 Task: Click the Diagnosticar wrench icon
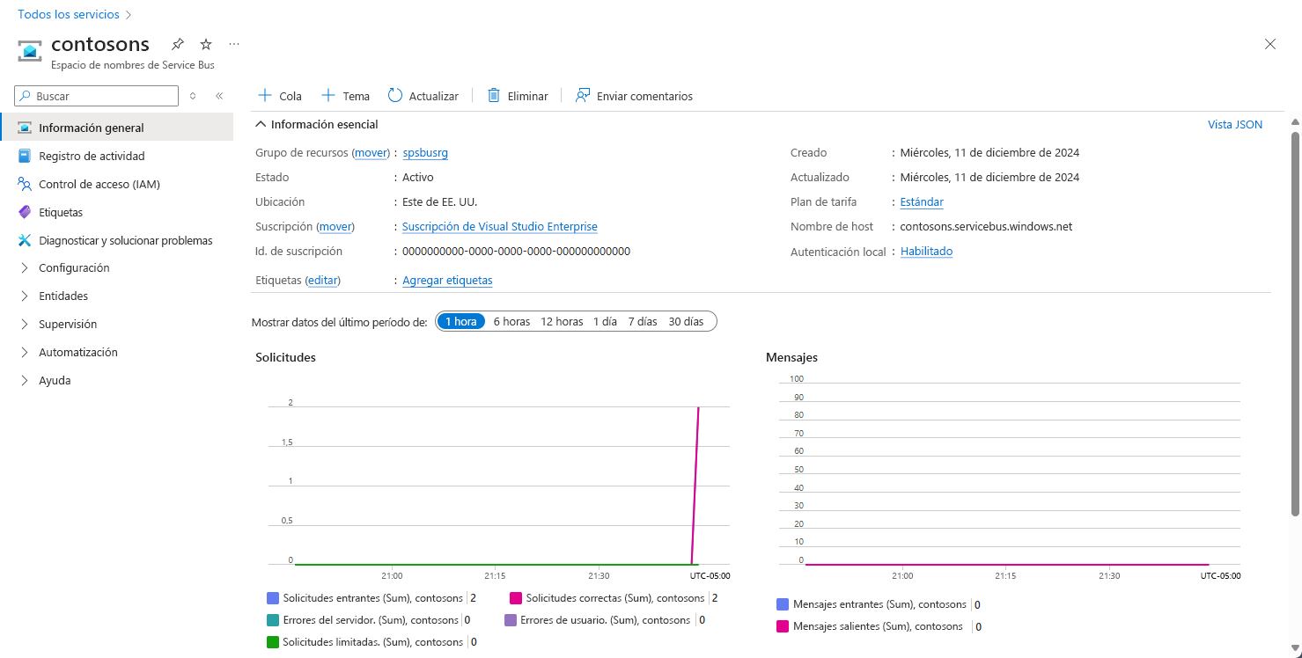pyautogui.click(x=24, y=240)
